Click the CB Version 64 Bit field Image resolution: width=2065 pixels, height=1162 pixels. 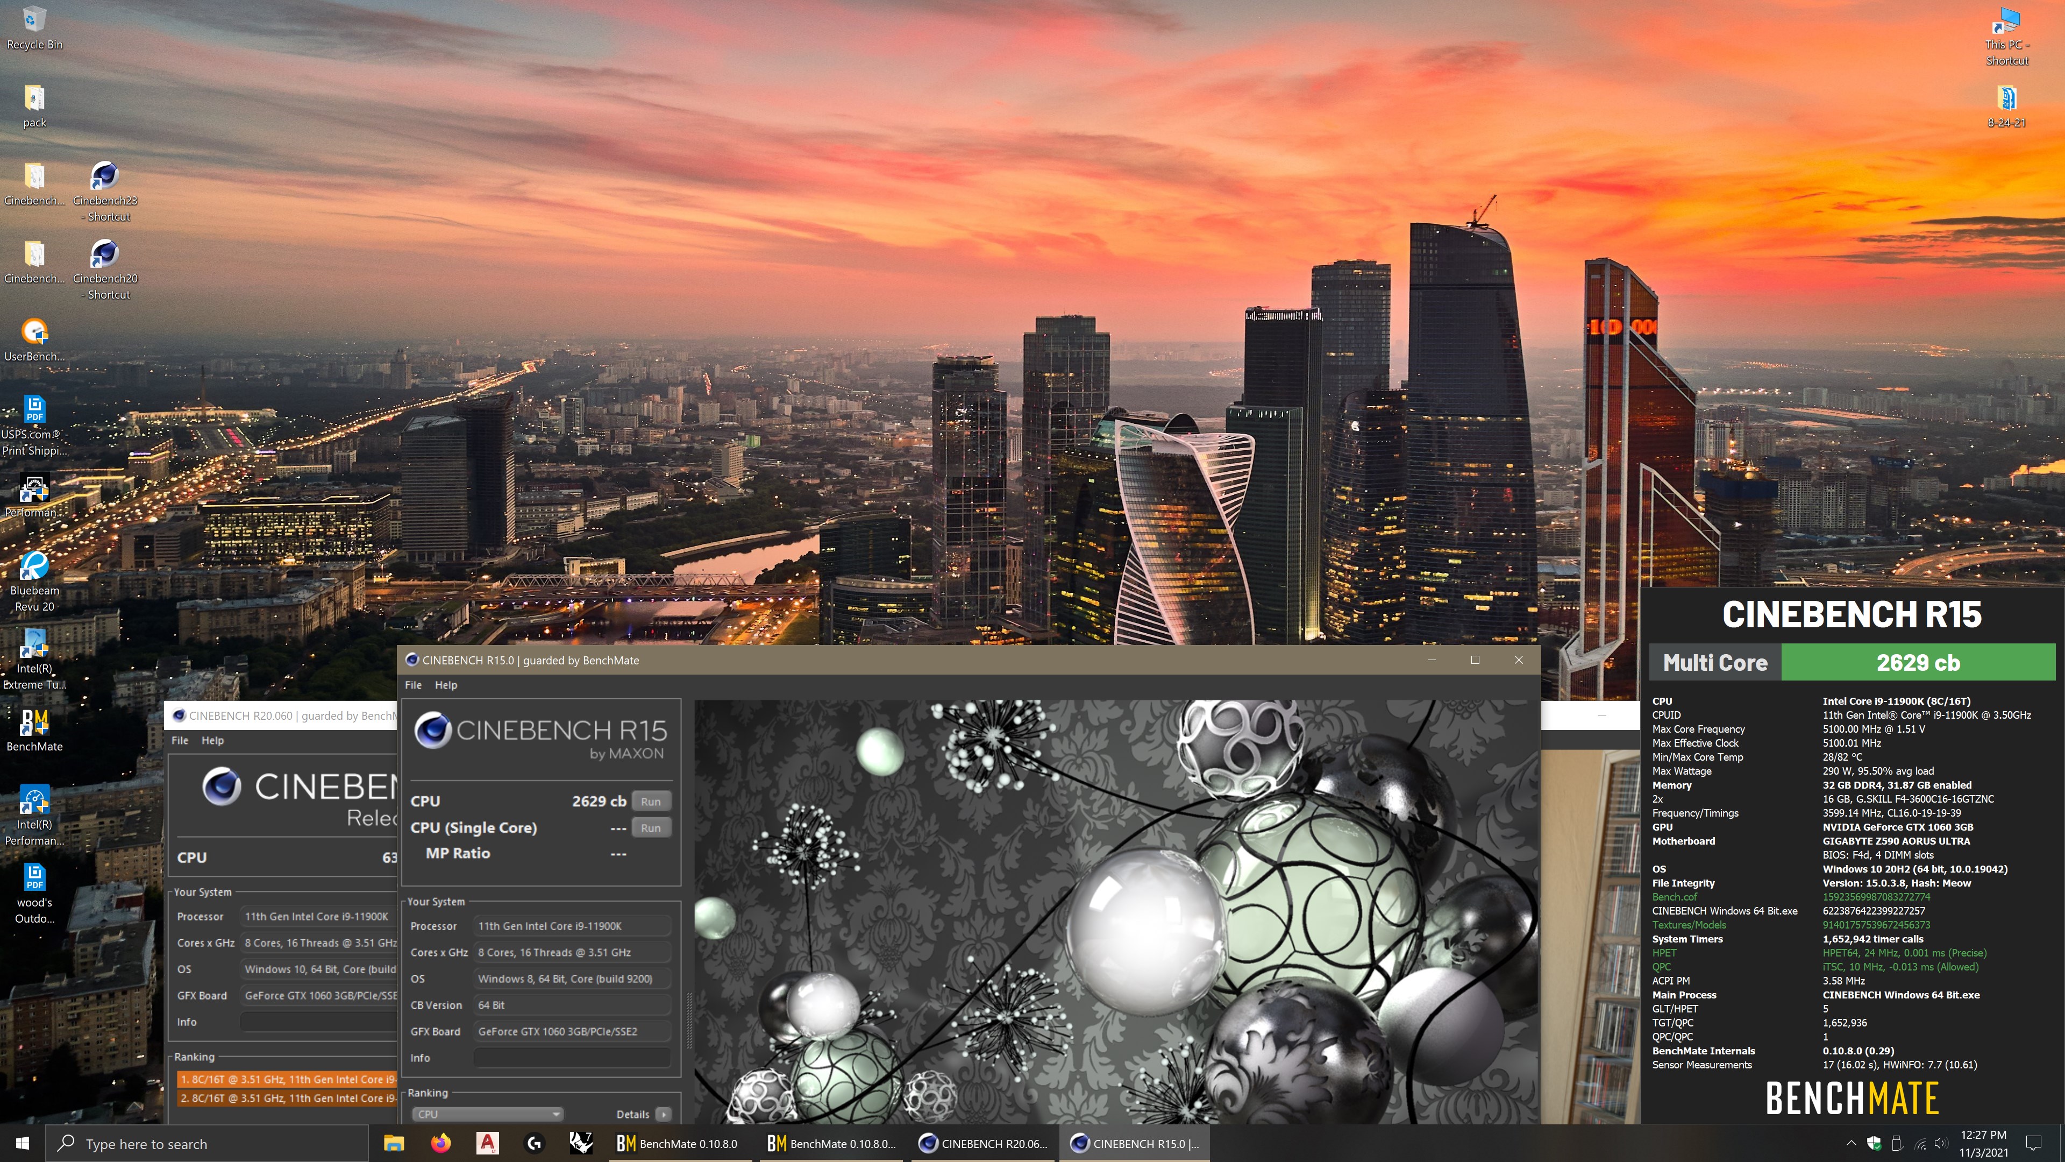(572, 1005)
